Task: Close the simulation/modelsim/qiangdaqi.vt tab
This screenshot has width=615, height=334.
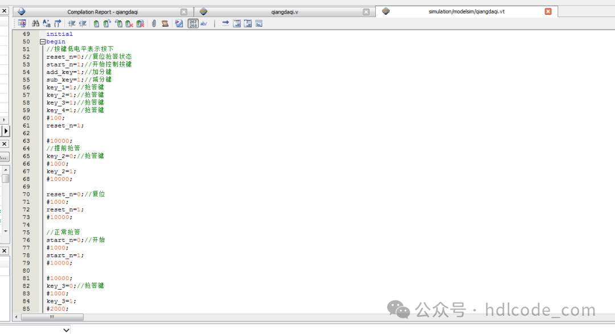Action: (x=548, y=11)
